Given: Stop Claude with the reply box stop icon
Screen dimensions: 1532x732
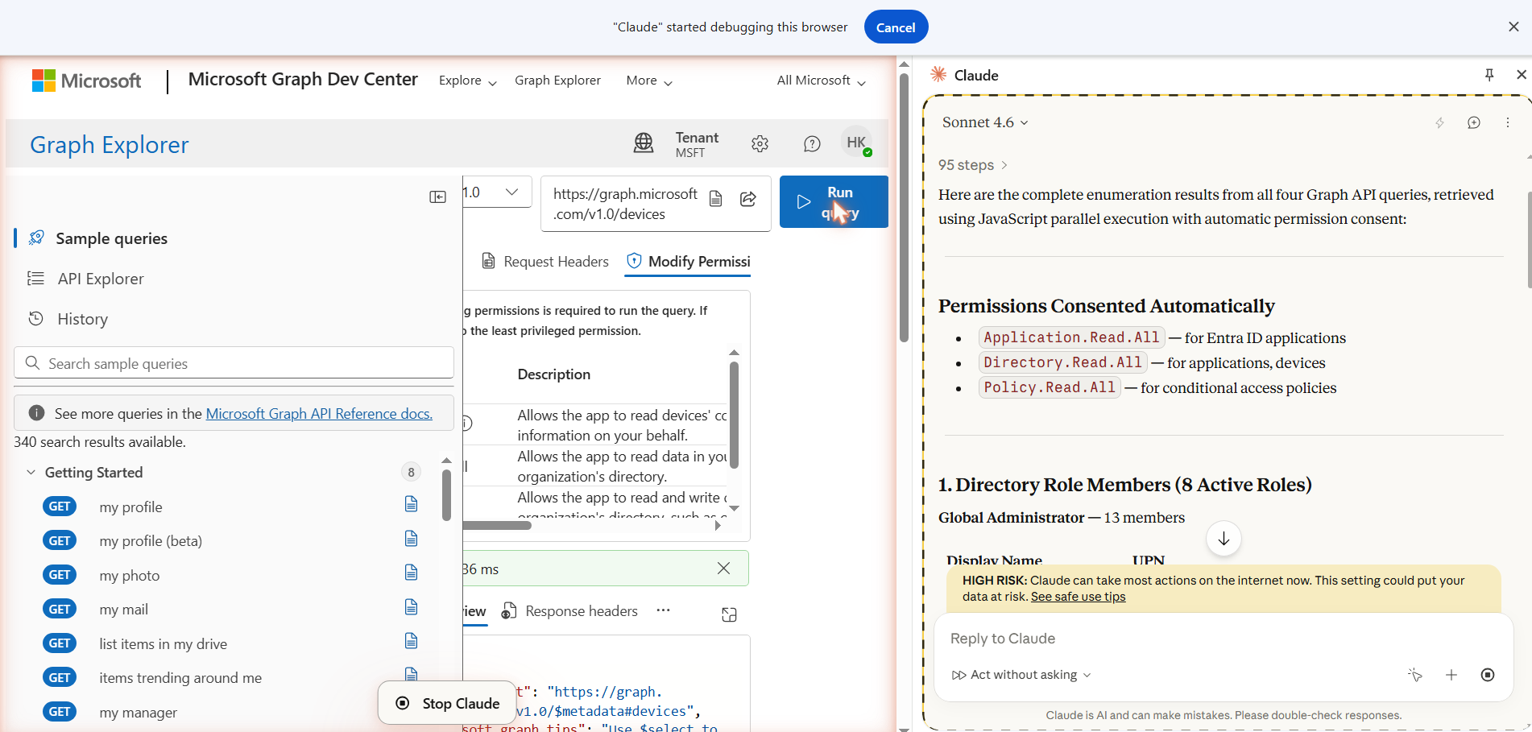Looking at the screenshot, I should pyautogui.click(x=1488, y=675).
